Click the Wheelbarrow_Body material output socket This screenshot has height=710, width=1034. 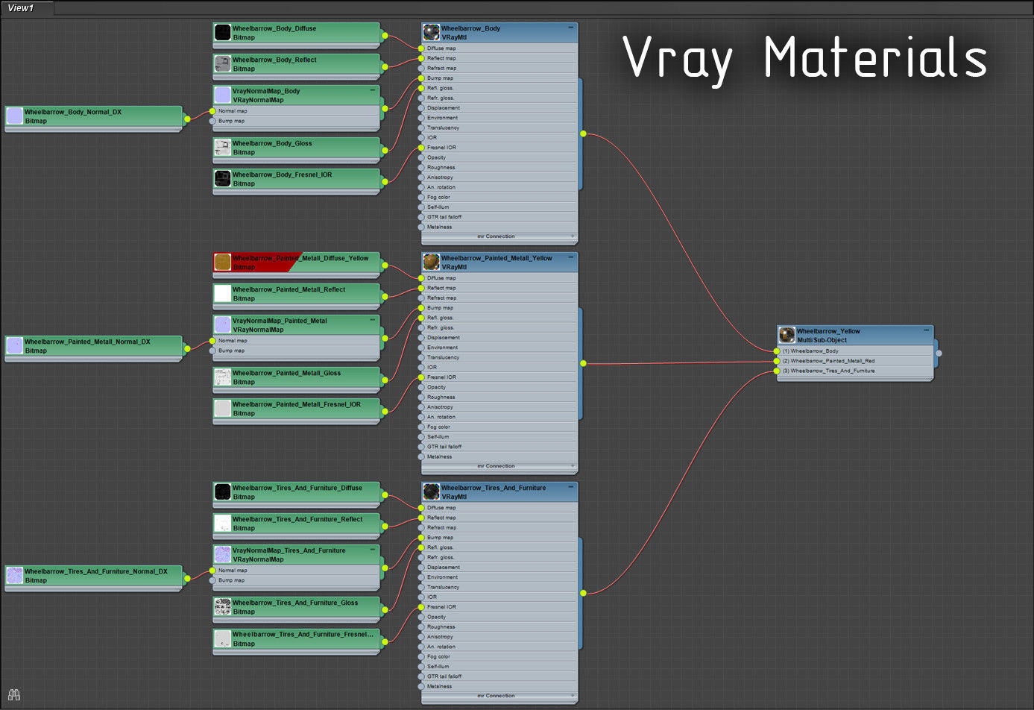coord(583,134)
